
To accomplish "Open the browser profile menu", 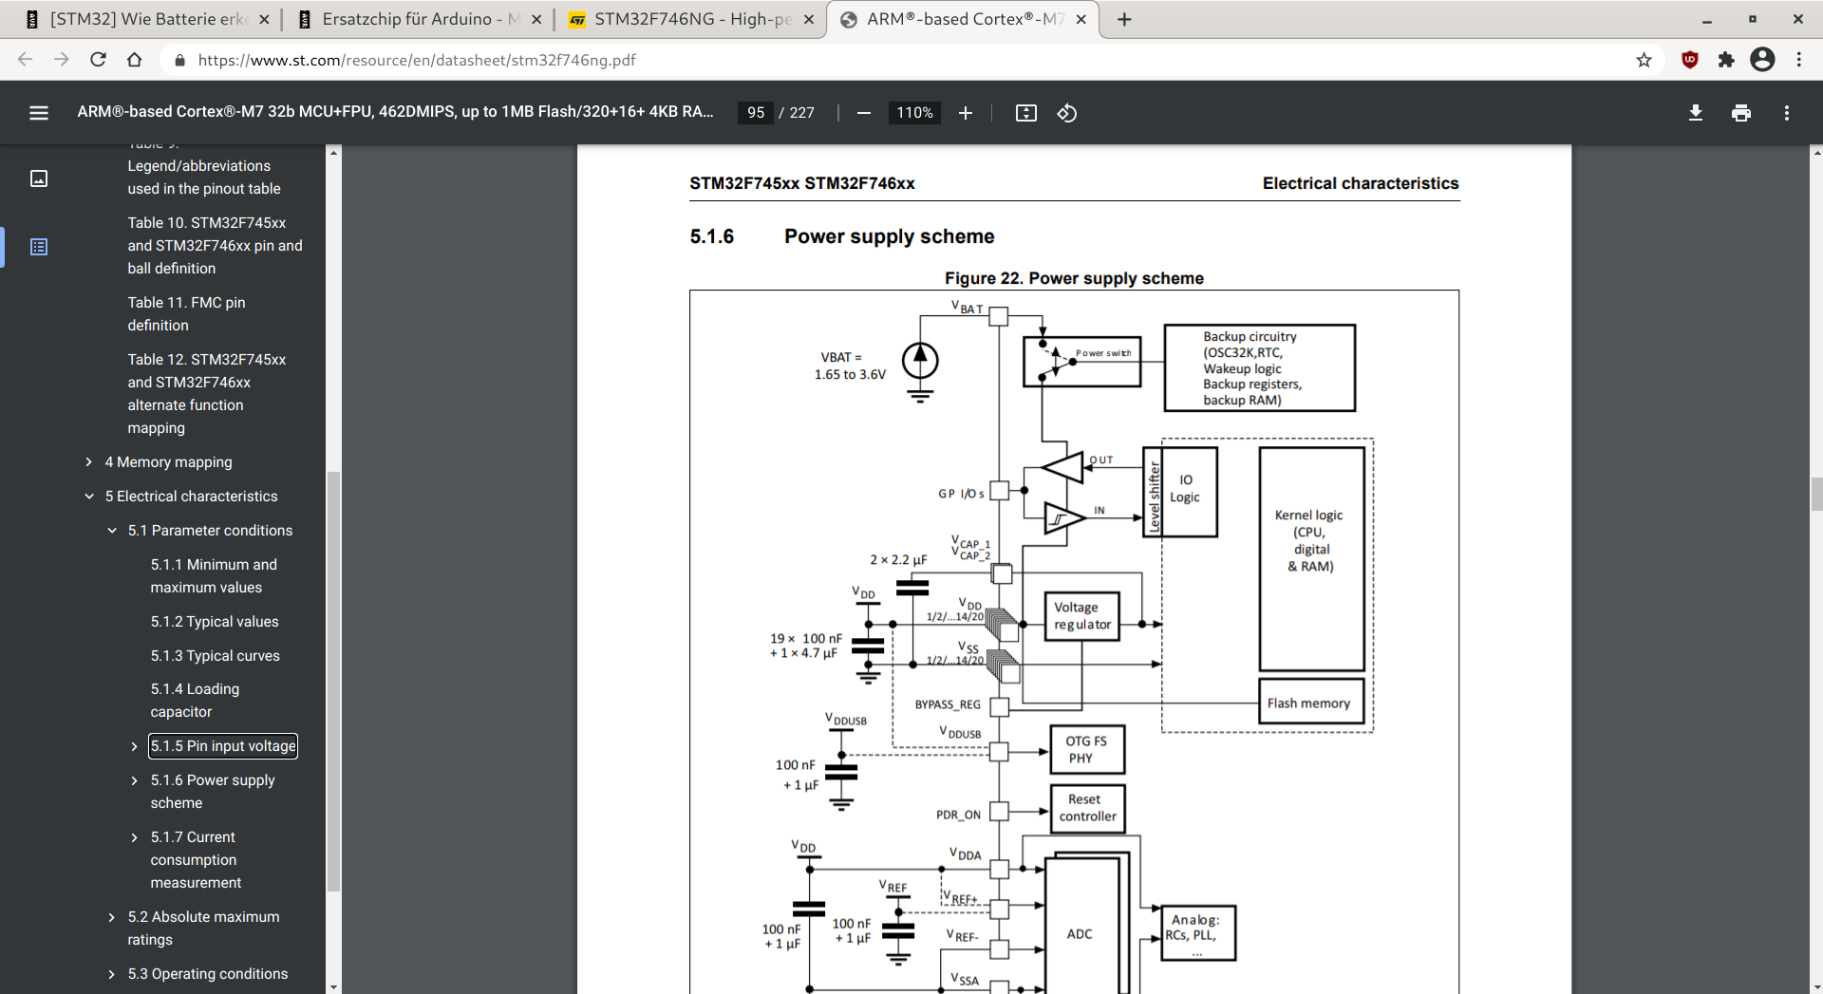I will (1762, 60).
